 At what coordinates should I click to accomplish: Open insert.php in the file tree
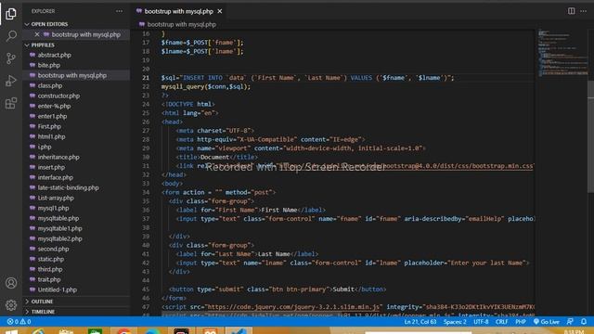click(x=51, y=167)
